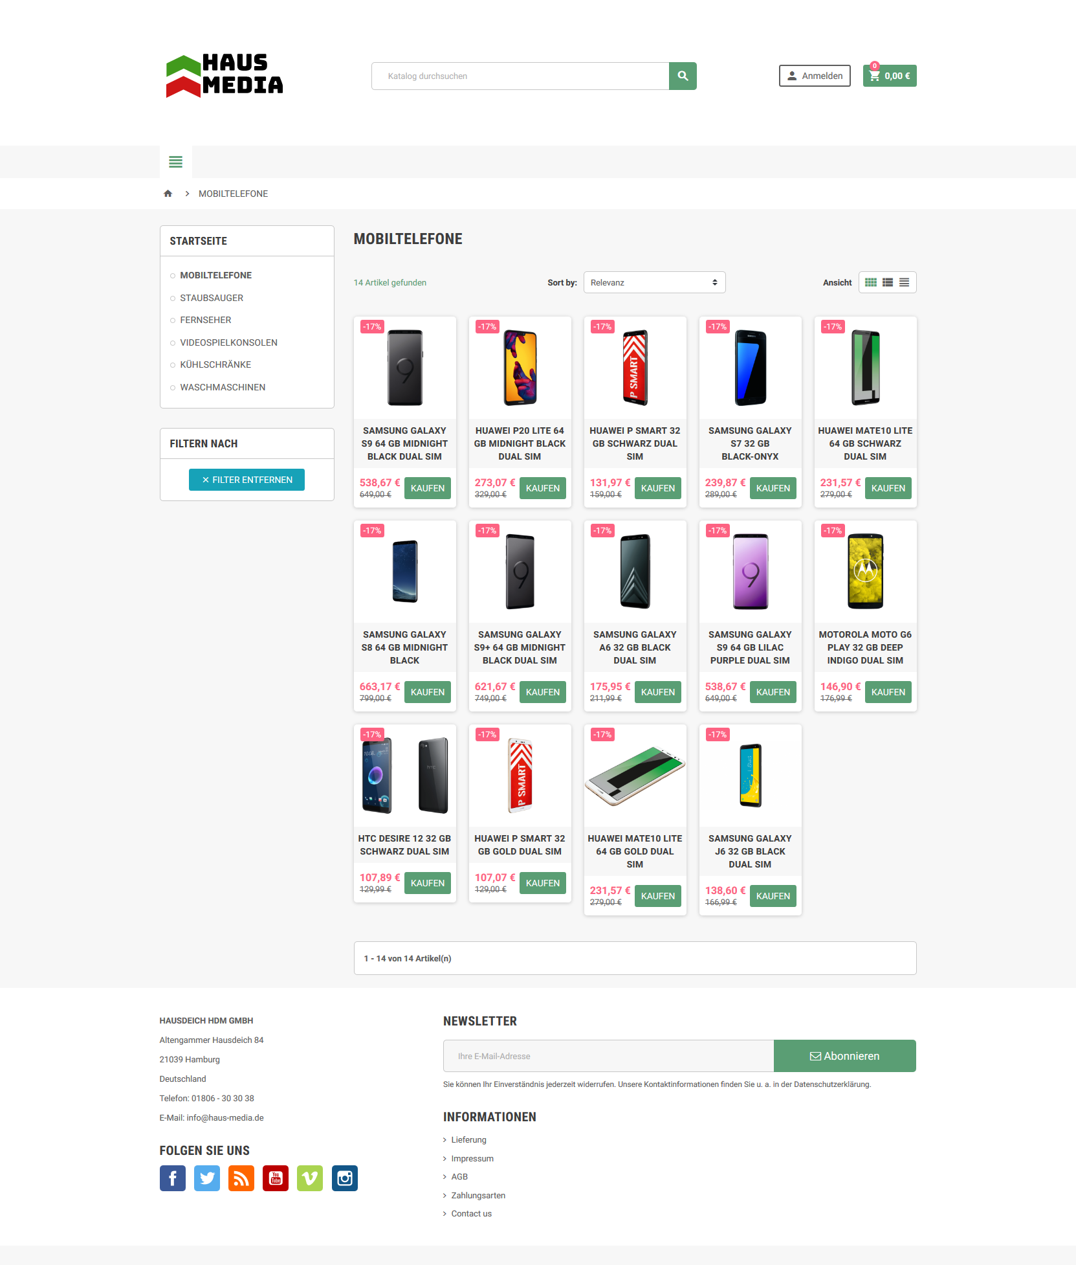Open the AGB footer link
Image resolution: width=1076 pixels, height=1265 pixels.
(459, 1177)
